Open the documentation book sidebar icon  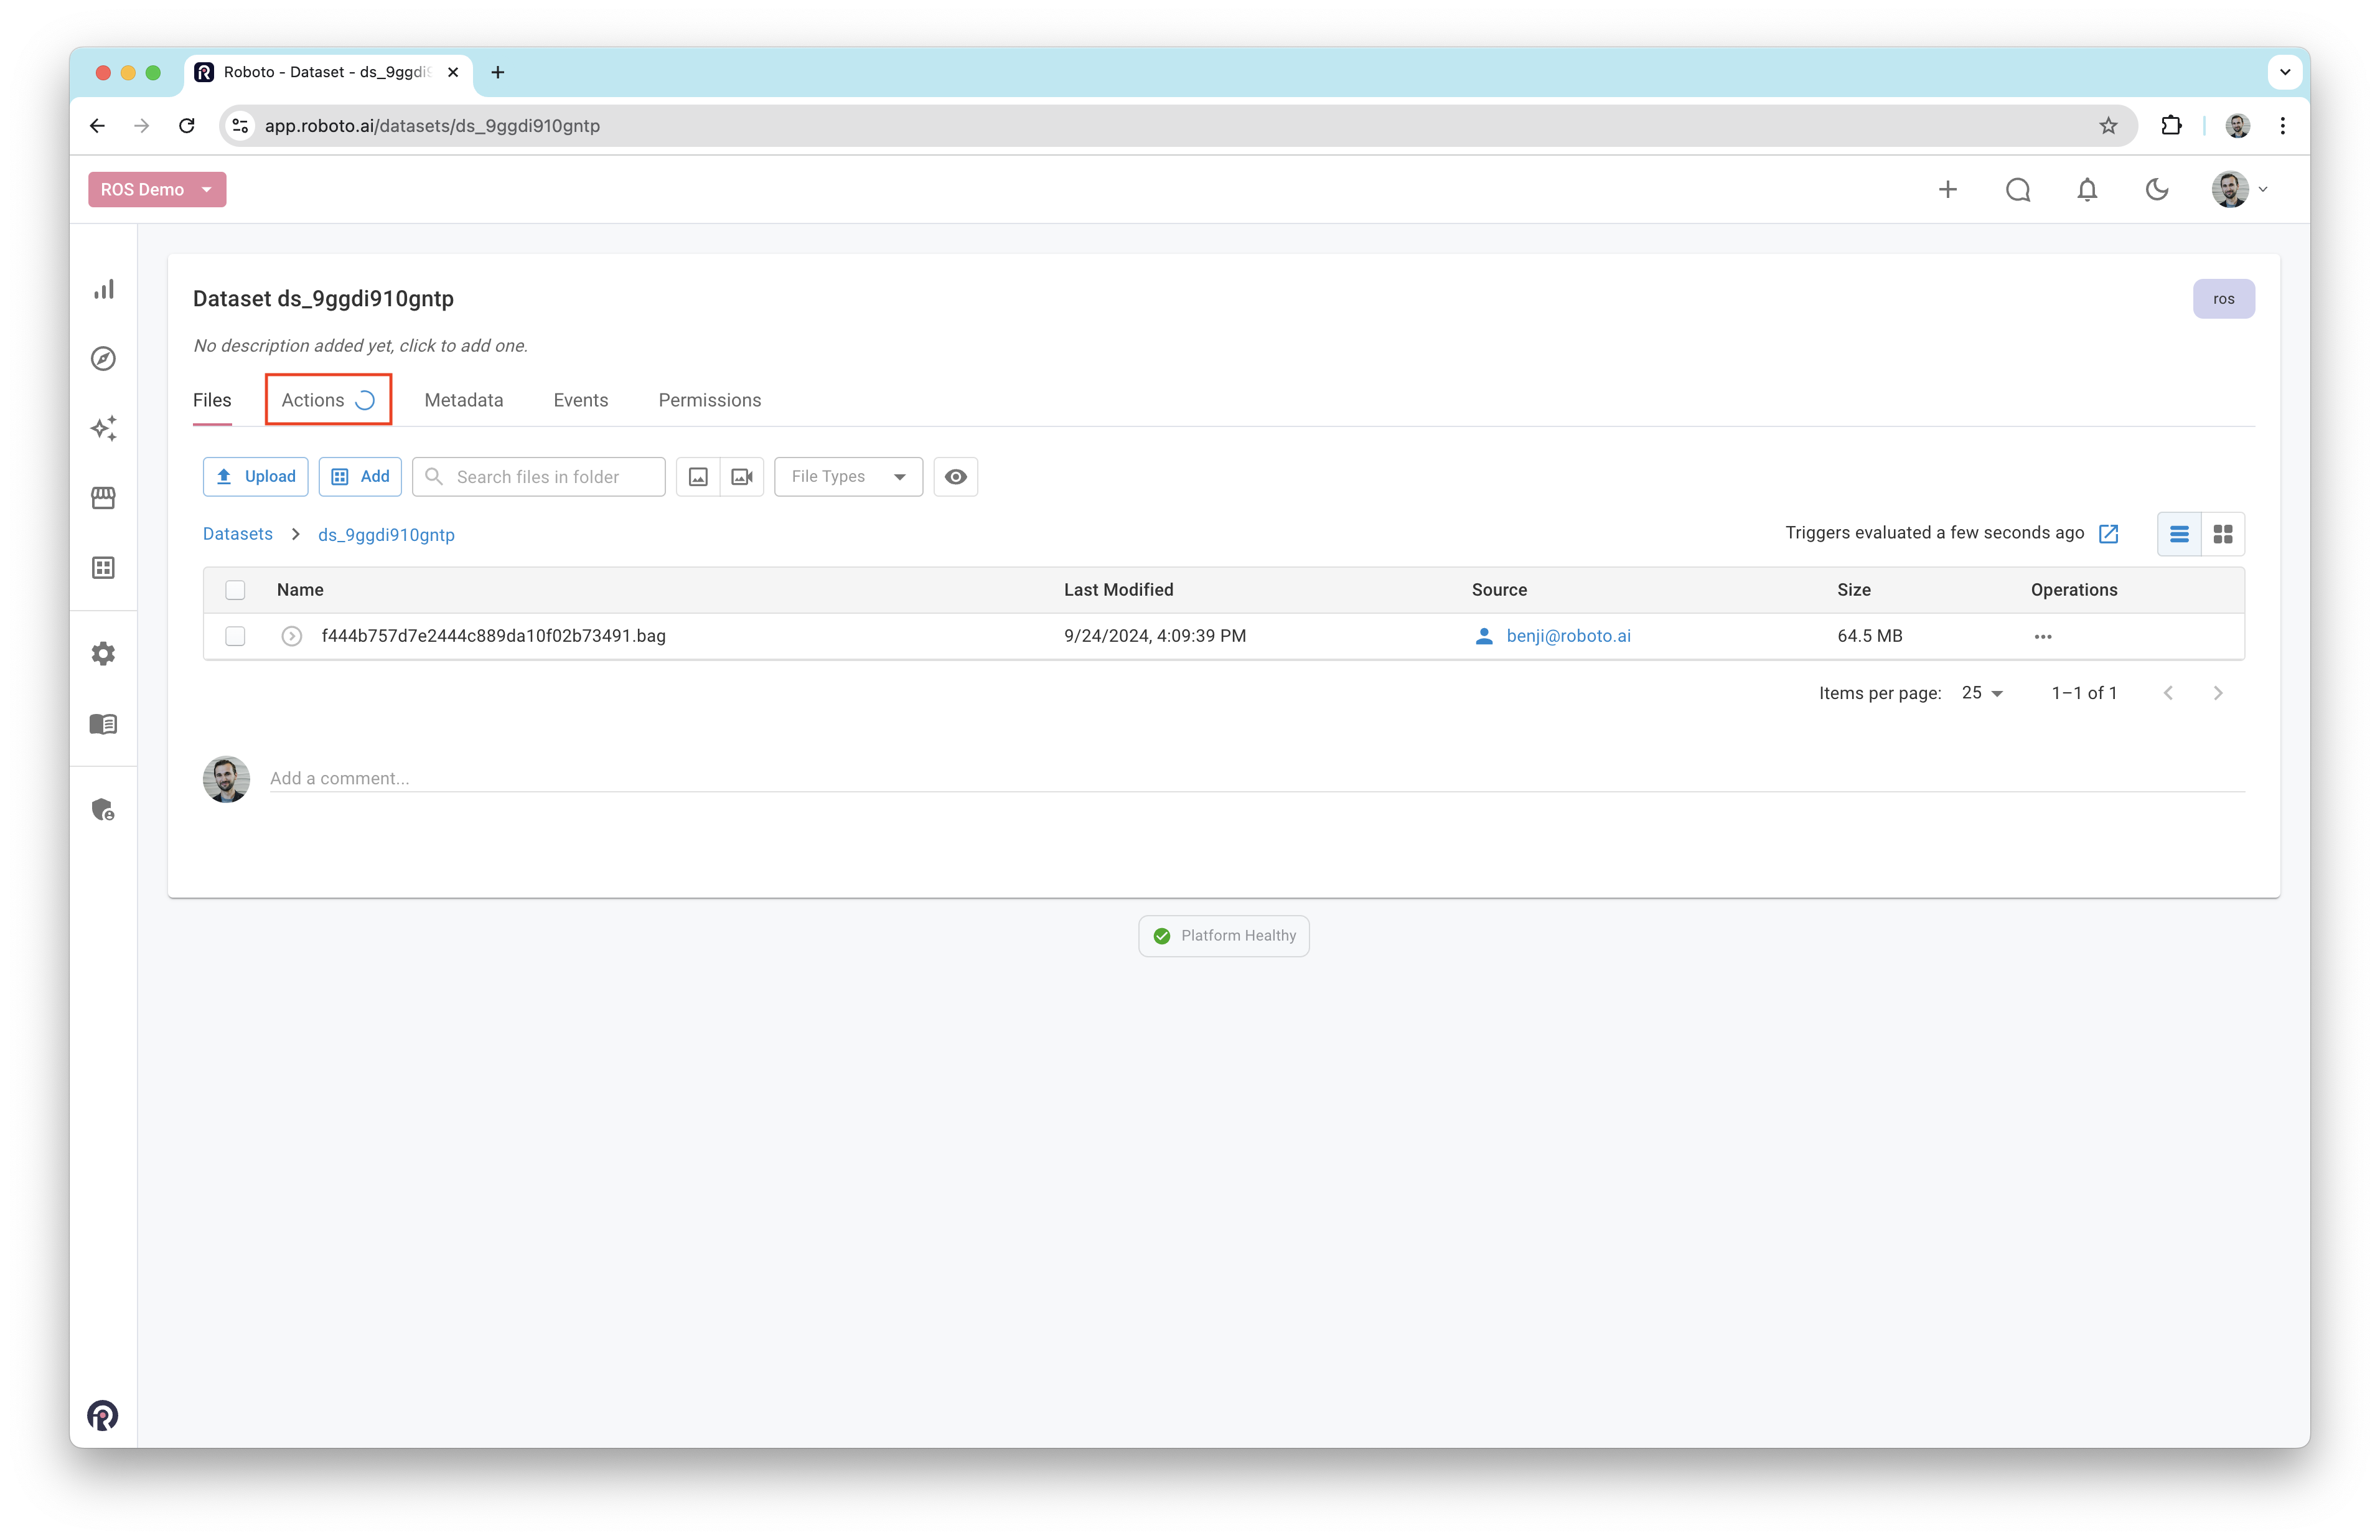pos(104,724)
